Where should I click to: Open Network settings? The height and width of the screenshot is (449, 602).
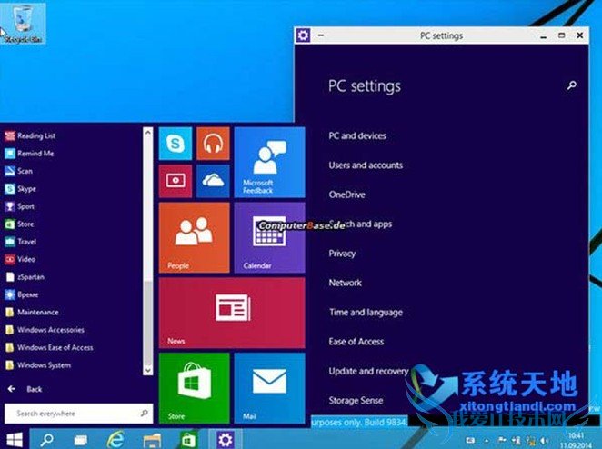(x=346, y=283)
